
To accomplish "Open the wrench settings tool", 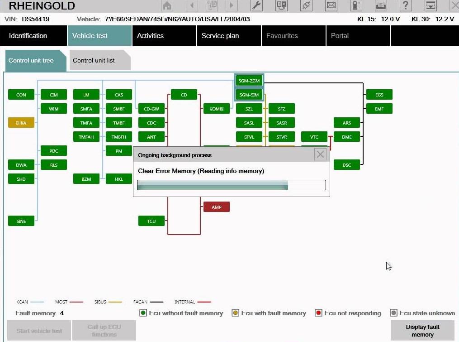I will 256,5.
